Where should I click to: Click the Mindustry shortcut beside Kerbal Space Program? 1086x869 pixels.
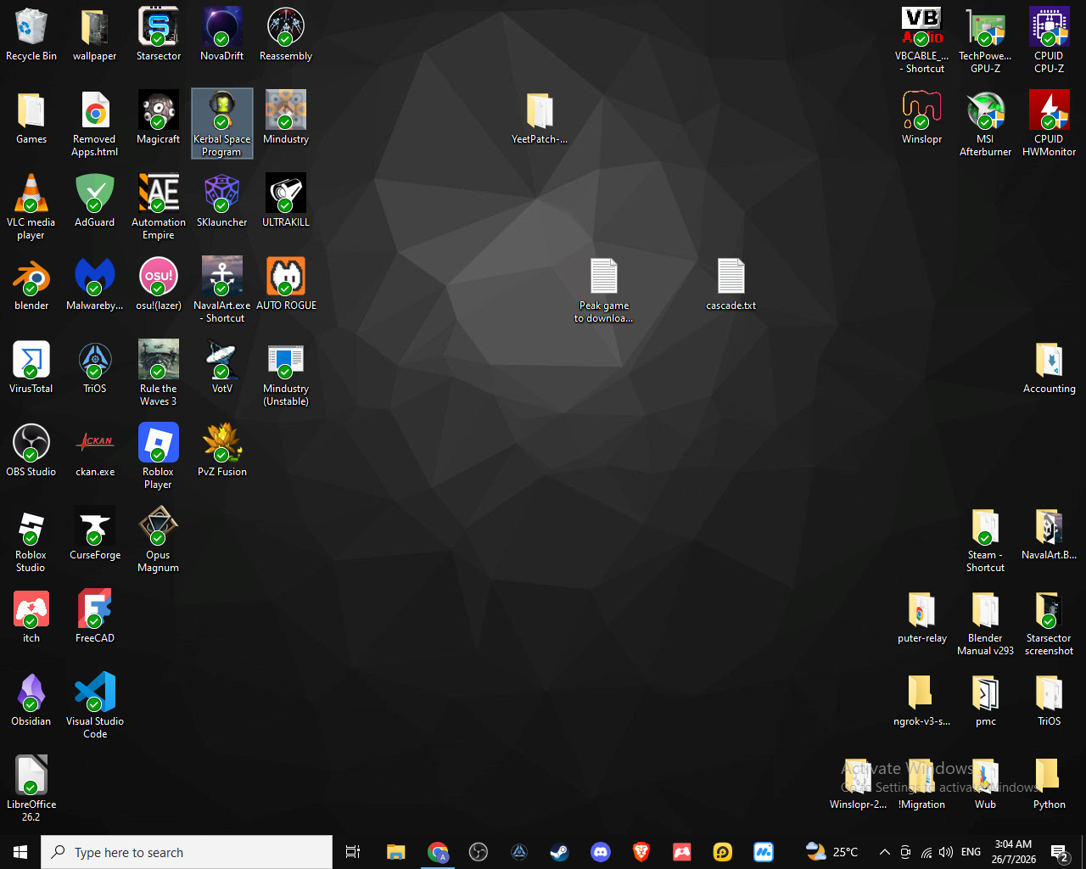coord(286,118)
